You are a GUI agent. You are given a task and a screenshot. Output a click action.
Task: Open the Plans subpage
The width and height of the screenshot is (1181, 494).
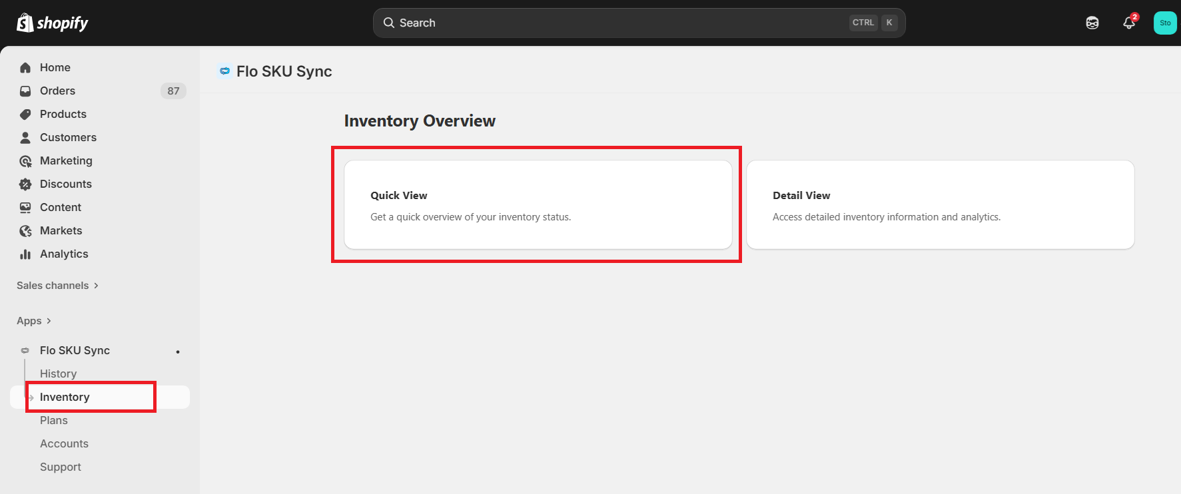click(x=54, y=420)
